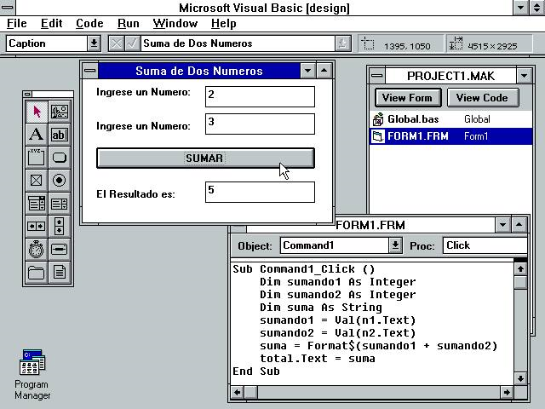This screenshot has width=545, height=409.
Task: Select the Option Button tool
Action: (x=60, y=181)
